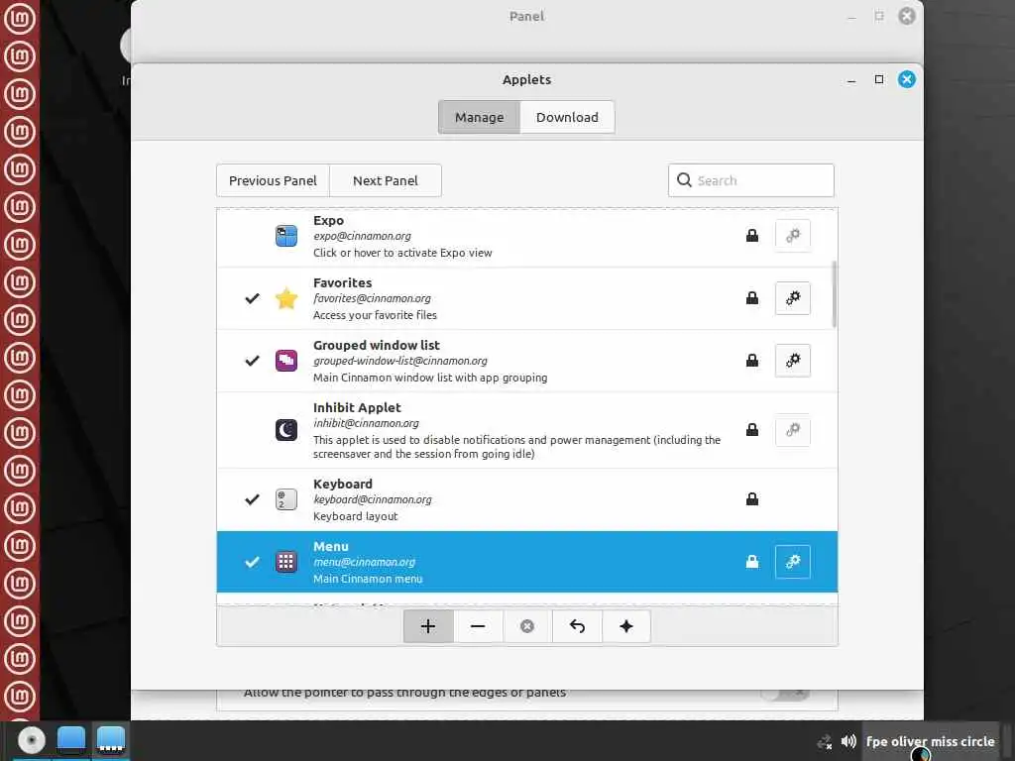Select the Manage tab
Image resolution: width=1015 pixels, height=761 pixels.
[479, 117]
